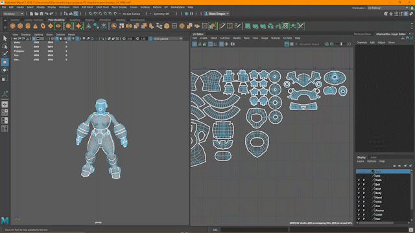Open the Layers menu in Layer Editor
The width and height of the screenshot is (415, 233).
click(361, 161)
